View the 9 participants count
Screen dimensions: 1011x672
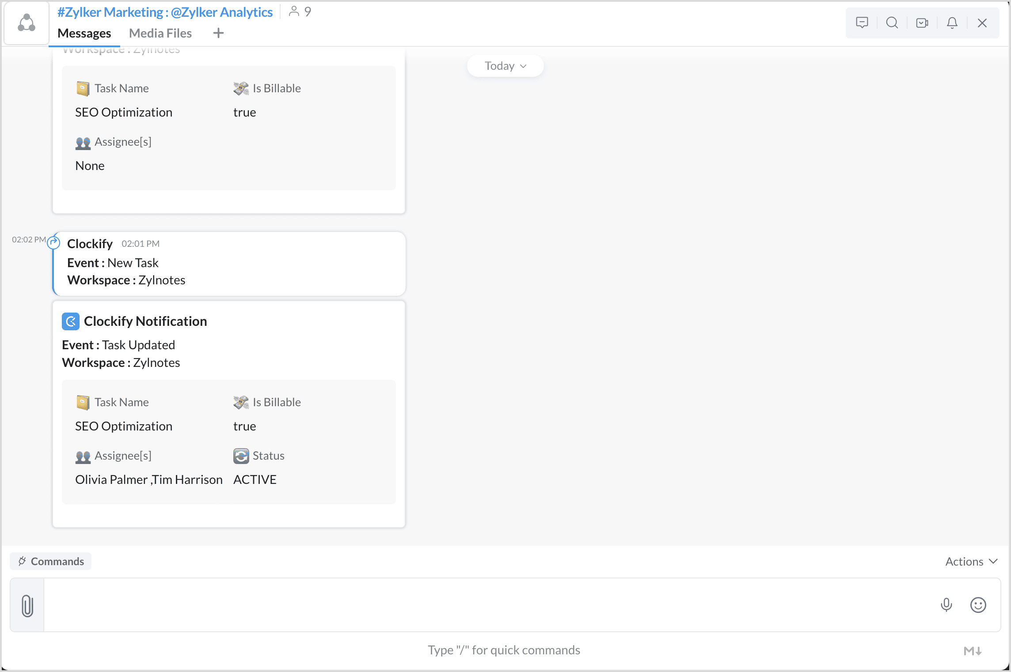[x=300, y=11]
